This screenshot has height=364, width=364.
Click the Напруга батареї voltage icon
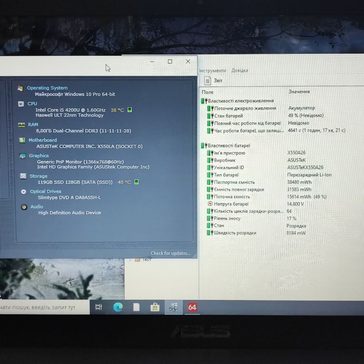210,204
